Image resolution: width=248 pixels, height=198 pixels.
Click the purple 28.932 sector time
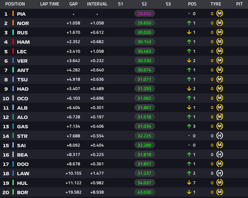point(144,14)
